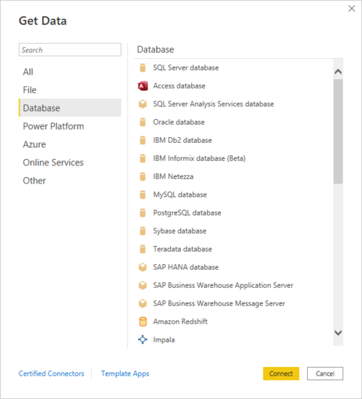This screenshot has height=399, width=362.
Task: Click the Cancel button
Action: click(325, 374)
